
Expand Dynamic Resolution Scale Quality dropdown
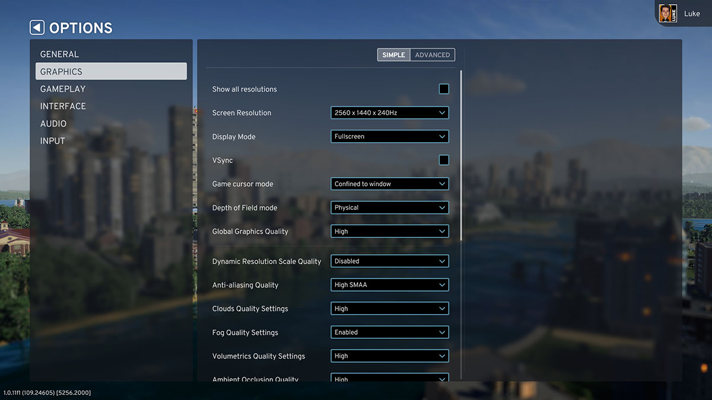point(389,261)
